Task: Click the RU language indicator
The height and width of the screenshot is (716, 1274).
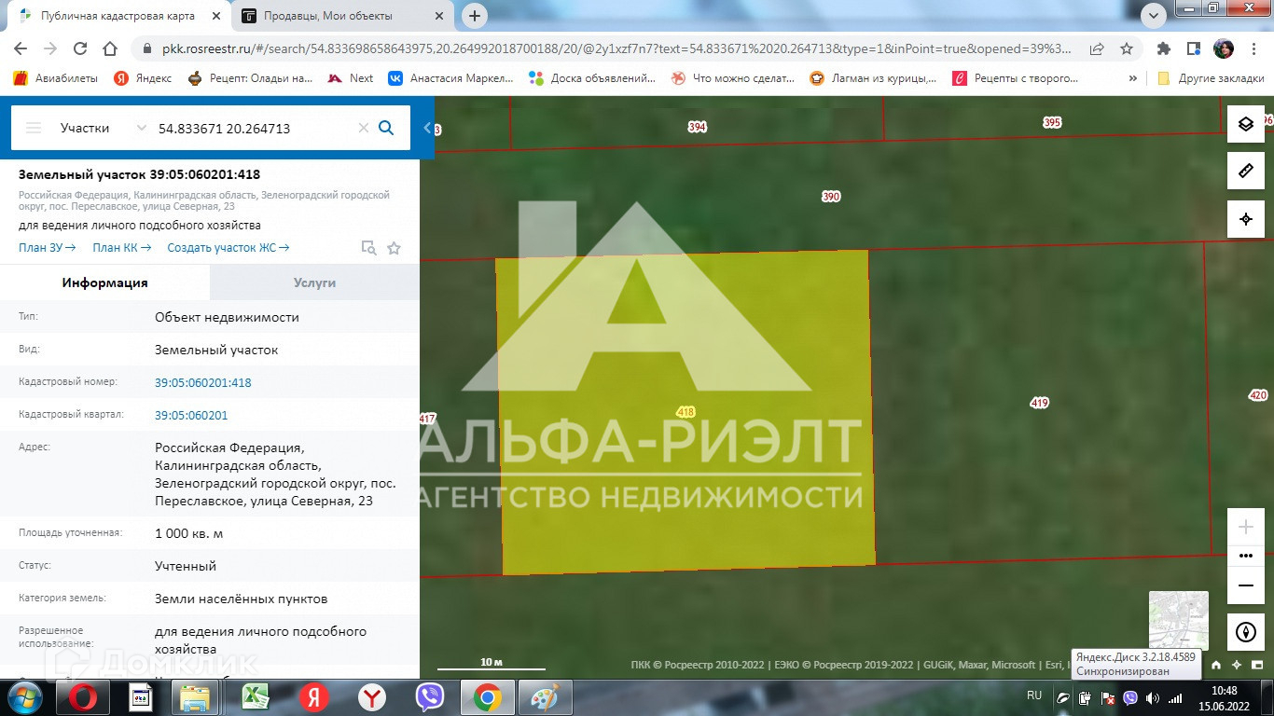Action: 1034,695
